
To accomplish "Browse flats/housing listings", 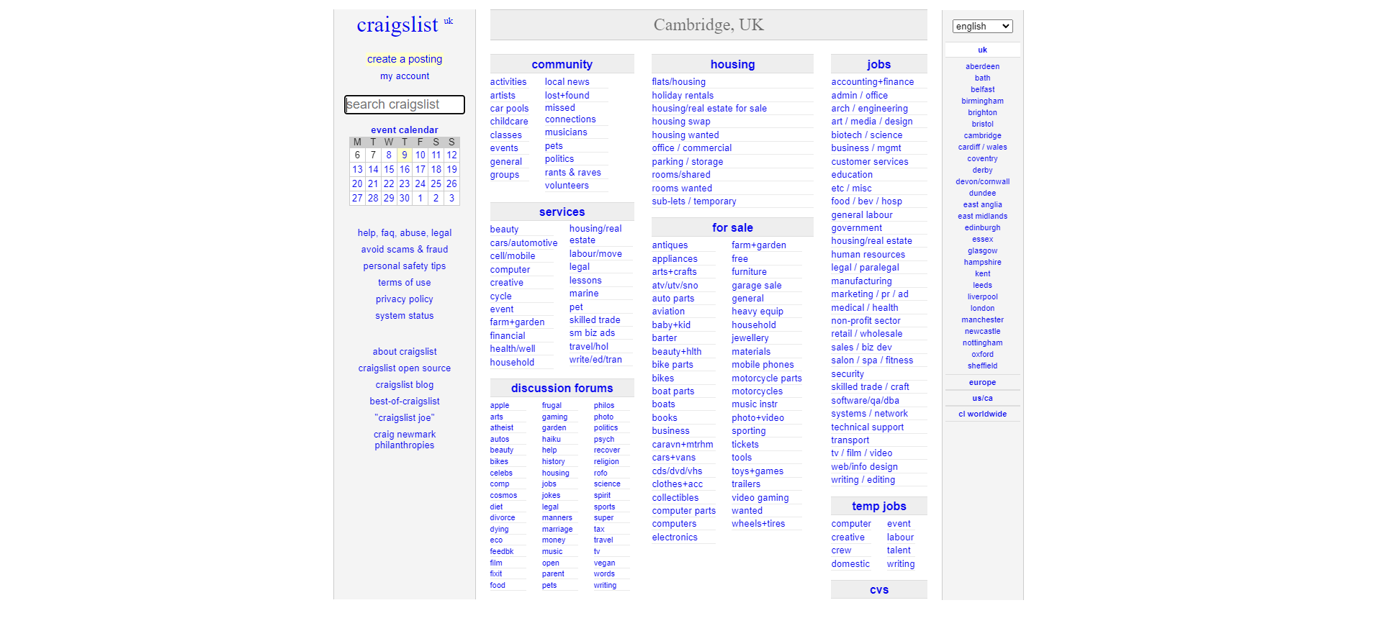I will pyautogui.click(x=679, y=82).
